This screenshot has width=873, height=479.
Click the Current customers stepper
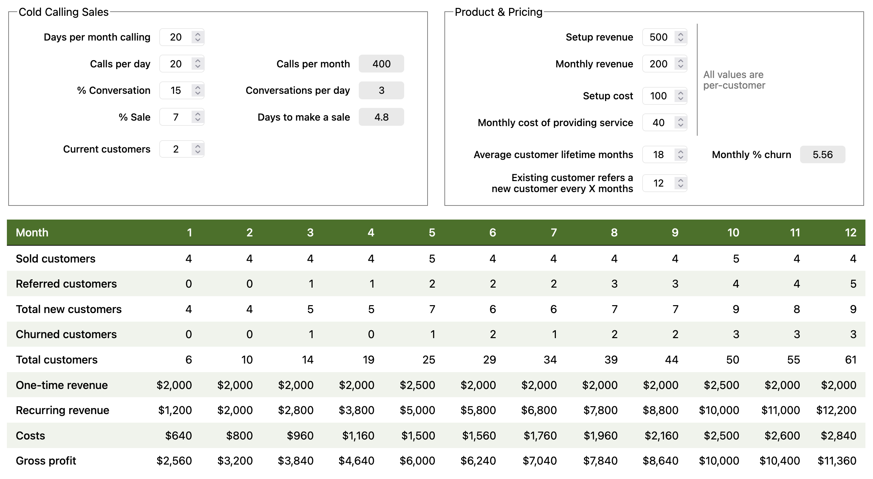[x=197, y=149]
